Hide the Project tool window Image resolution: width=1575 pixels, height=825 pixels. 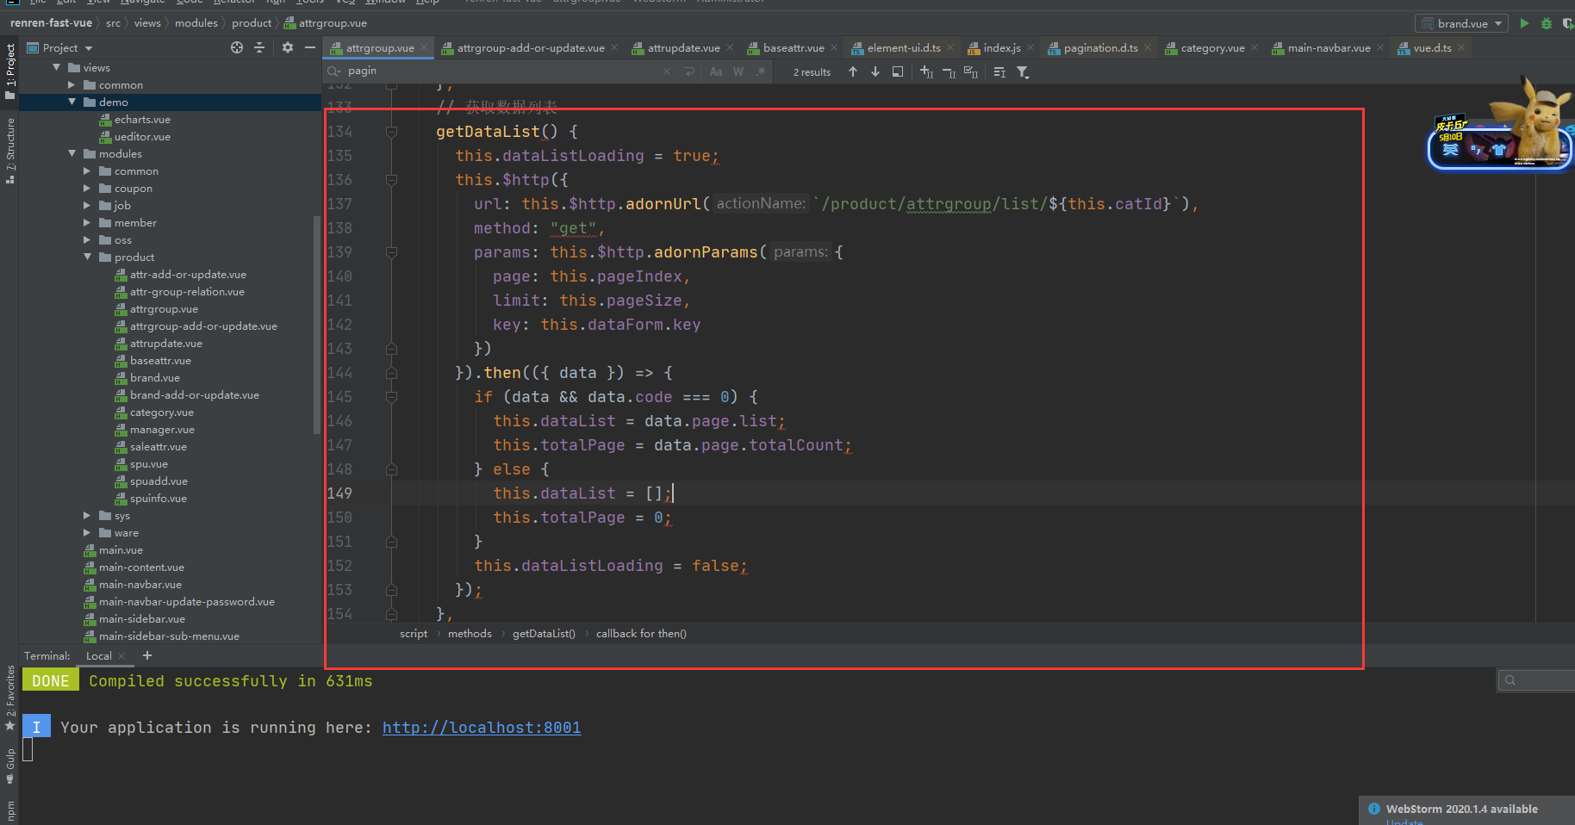coord(310,48)
